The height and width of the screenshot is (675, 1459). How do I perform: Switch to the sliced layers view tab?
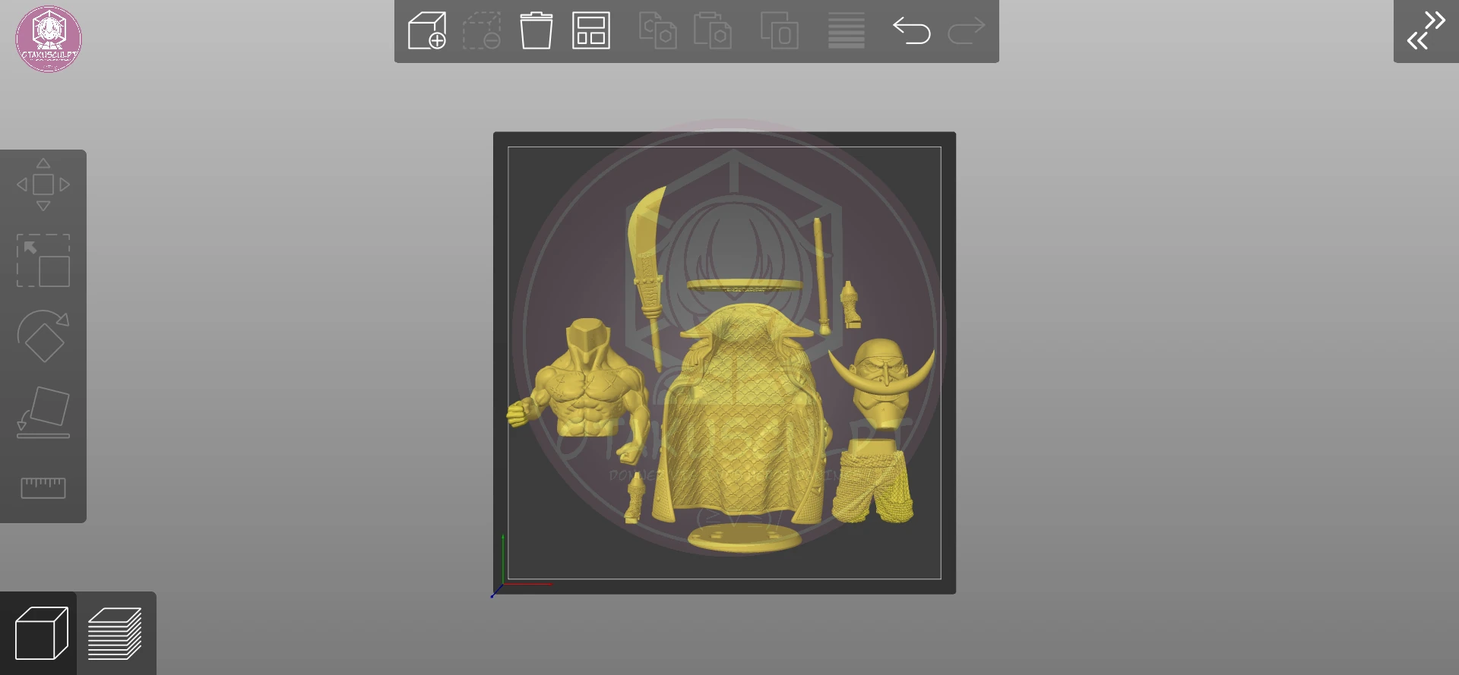[116, 633]
